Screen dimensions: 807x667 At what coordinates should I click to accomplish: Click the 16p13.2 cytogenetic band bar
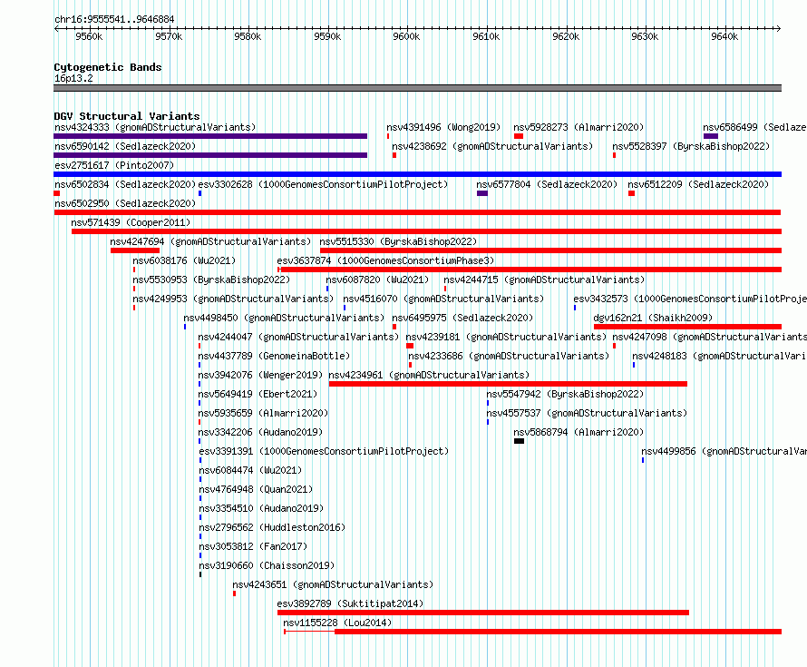pos(417,88)
